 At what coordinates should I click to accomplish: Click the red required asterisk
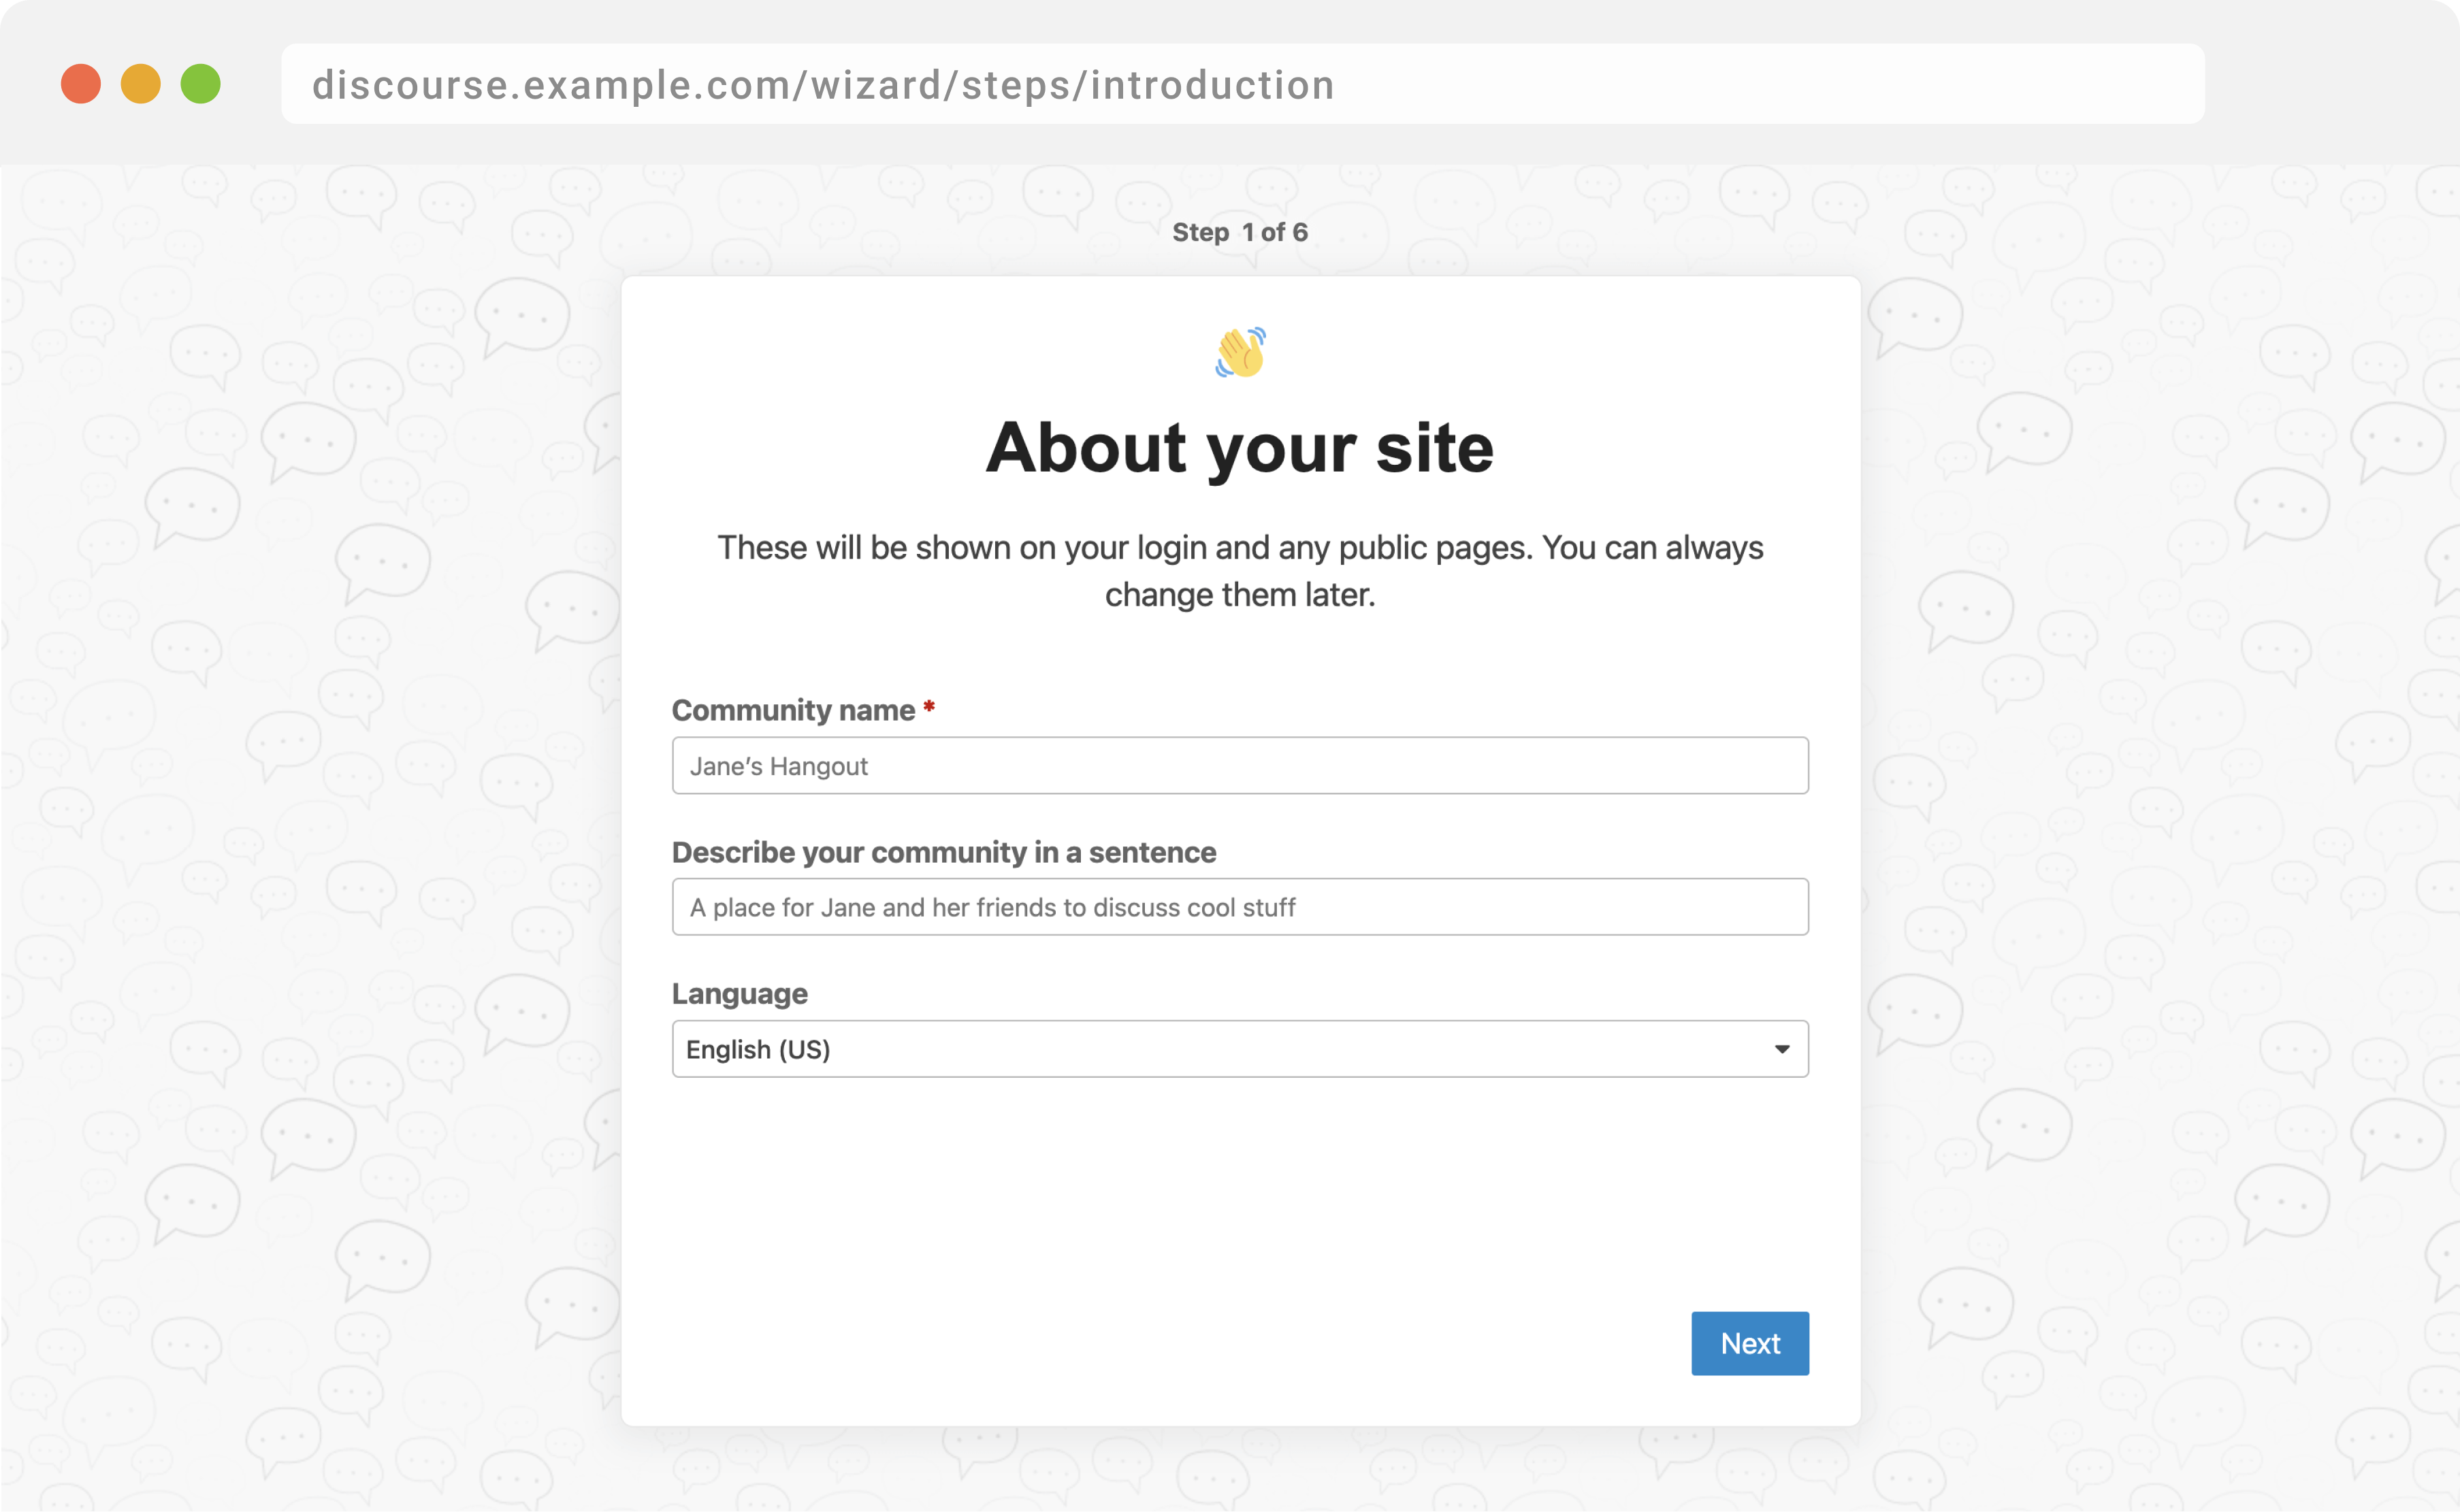(929, 708)
